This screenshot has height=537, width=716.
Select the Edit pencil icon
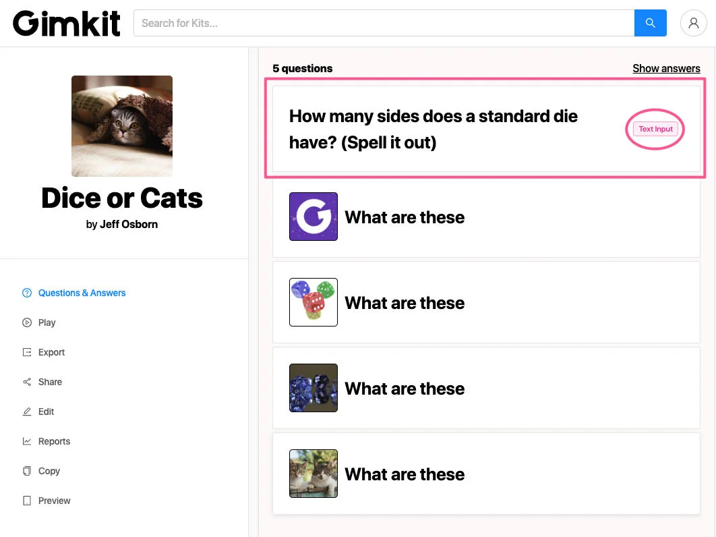point(27,412)
